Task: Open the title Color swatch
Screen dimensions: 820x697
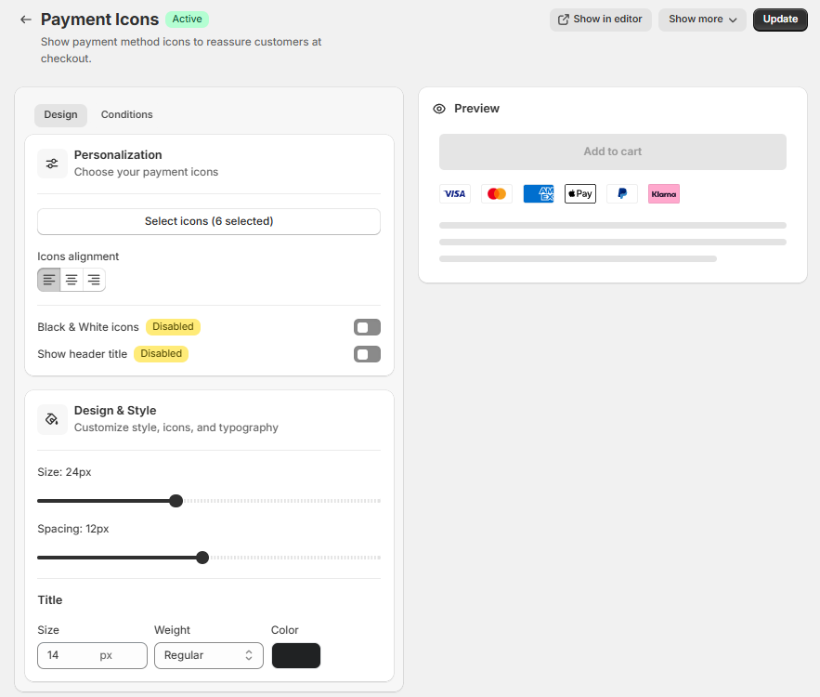Action: click(296, 655)
